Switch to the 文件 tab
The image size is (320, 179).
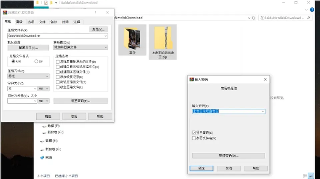coord(42,22)
